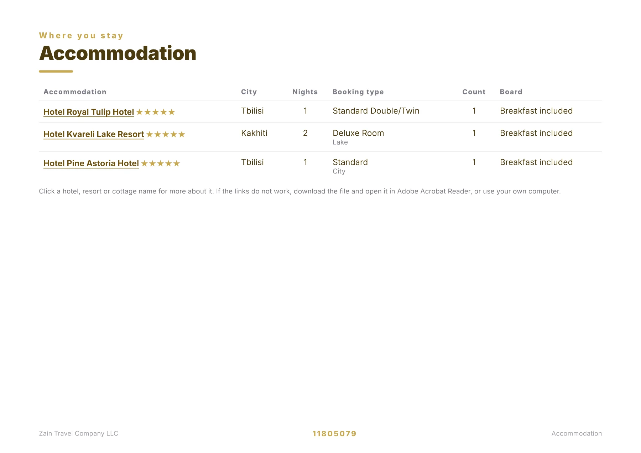The image size is (641, 453).
Task: Select the "Accommodation" label in the page footer
Action: point(577,433)
